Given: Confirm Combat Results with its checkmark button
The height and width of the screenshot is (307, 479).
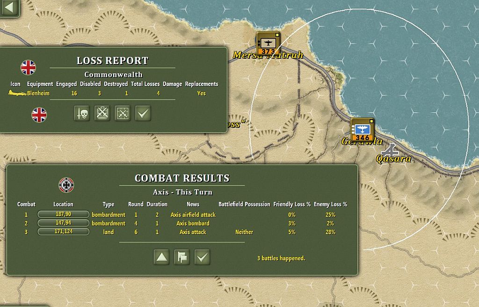Looking at the screenshot, I should pos(202,257).
